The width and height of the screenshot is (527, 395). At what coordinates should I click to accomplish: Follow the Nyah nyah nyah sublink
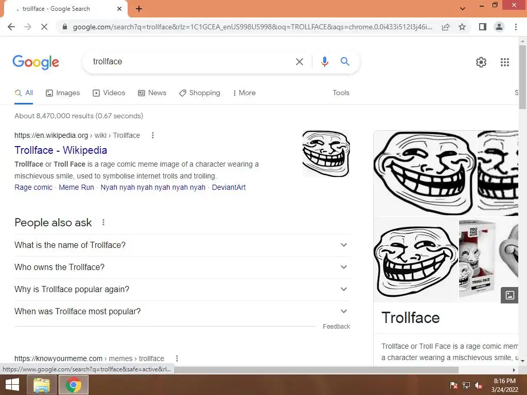pyautogui.click(x=153, y=187)
